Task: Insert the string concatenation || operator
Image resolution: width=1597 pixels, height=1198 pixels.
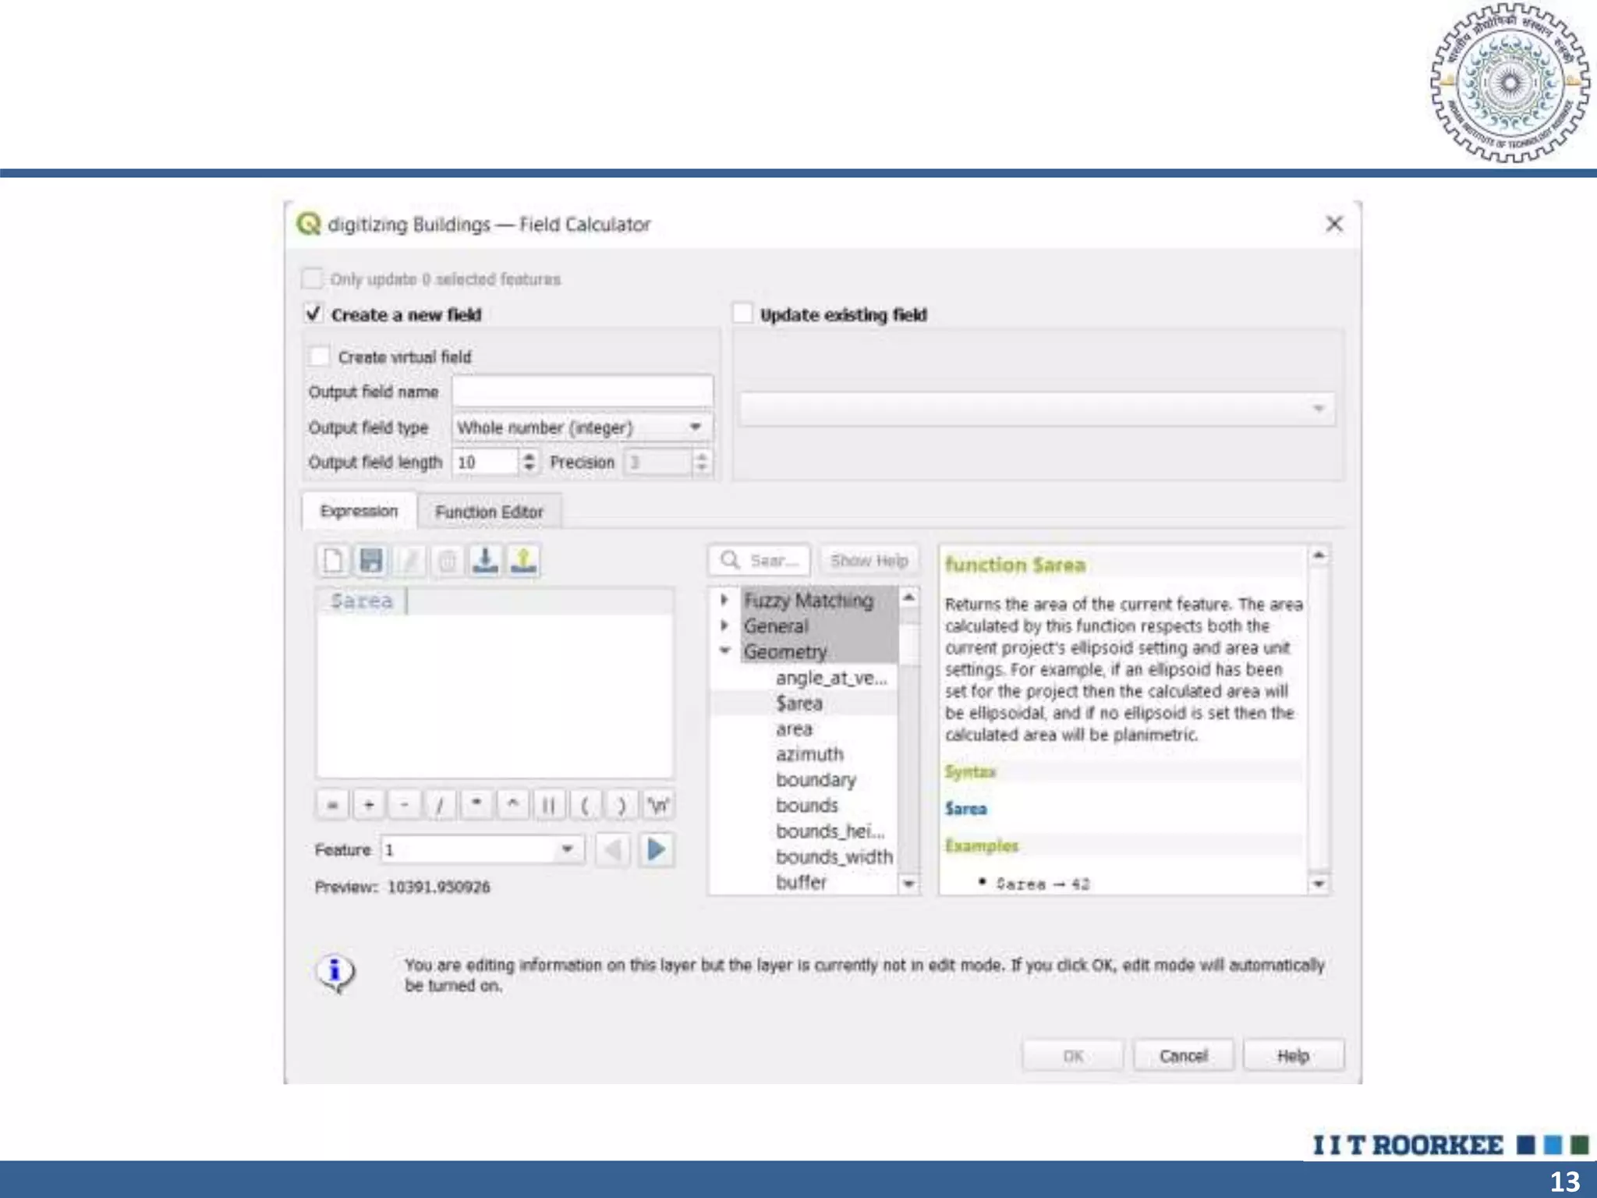Action: [548, 804]
